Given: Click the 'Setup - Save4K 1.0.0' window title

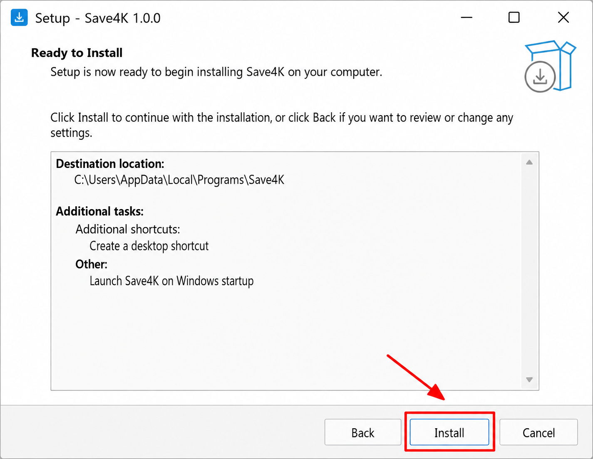Looking at the screenshot, I should point(98,18).
